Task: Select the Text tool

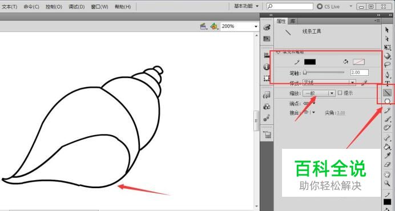Action: coord(387,84)
